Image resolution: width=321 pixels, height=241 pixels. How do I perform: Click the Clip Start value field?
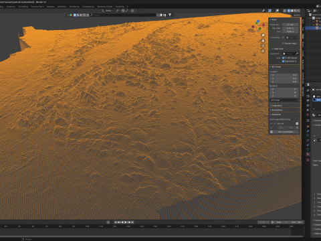(290, 28)
